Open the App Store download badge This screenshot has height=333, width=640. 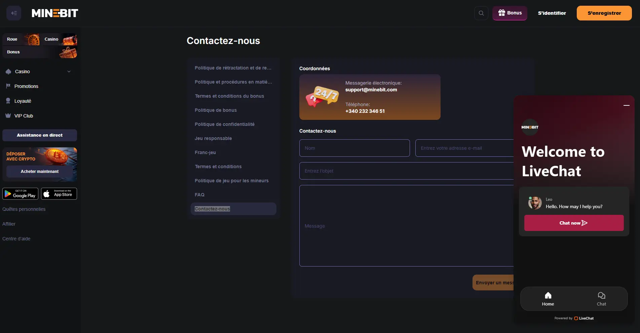coord(59,194)
